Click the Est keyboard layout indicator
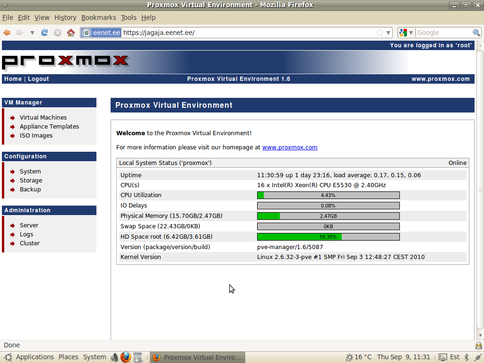Viewport: 484px width, 363px height. pyautogui.click(x=454, y=357)
